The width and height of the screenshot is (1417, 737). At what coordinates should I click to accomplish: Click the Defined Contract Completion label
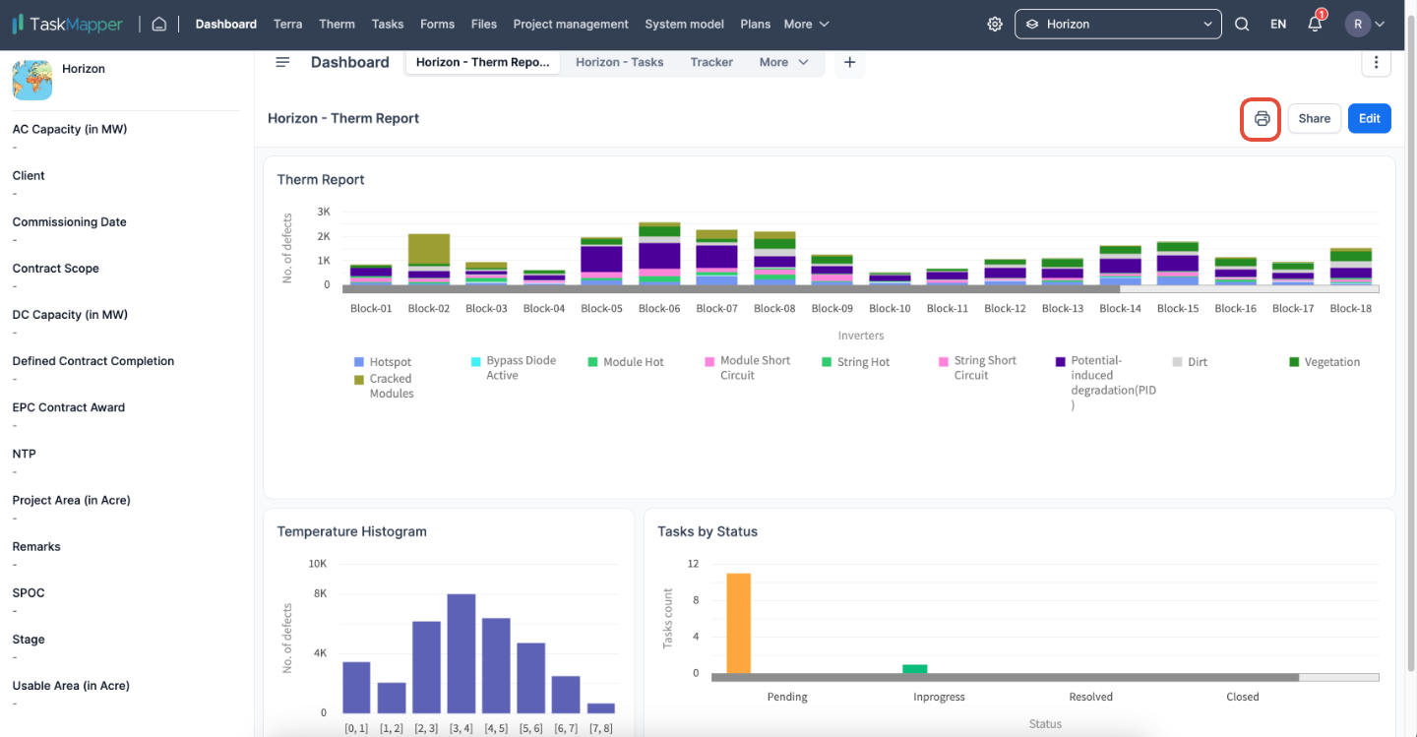(93, 361)
